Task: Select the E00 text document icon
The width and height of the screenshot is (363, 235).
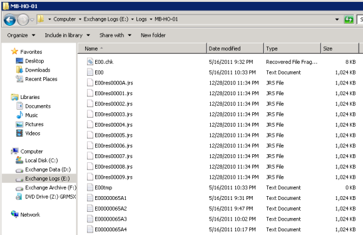Action: [90, 72]
